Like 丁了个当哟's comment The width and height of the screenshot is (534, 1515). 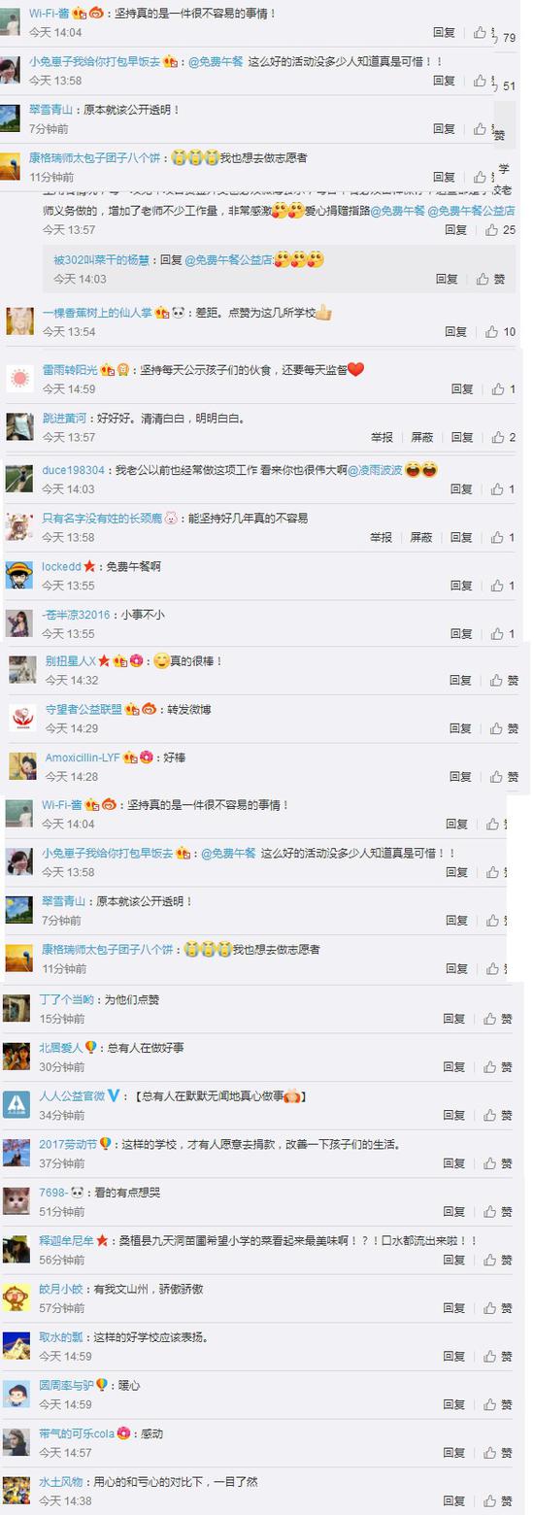(x=490, y=1019)
